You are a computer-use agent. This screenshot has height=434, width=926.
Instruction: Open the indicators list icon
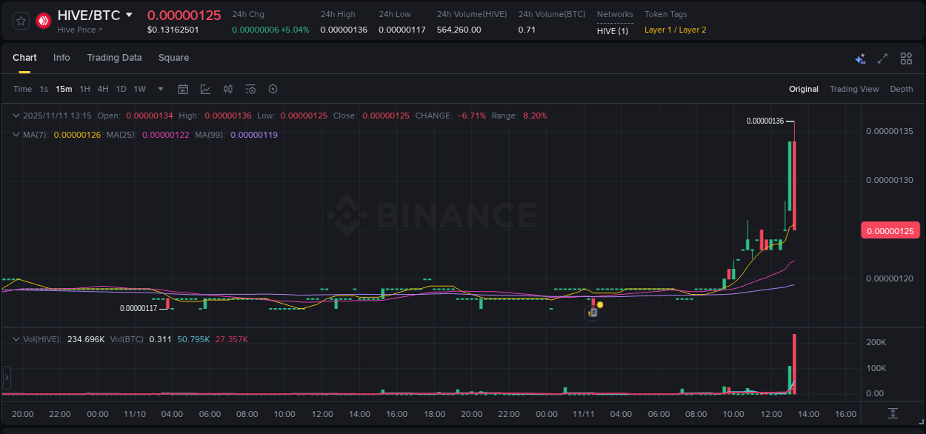point(250,89)
